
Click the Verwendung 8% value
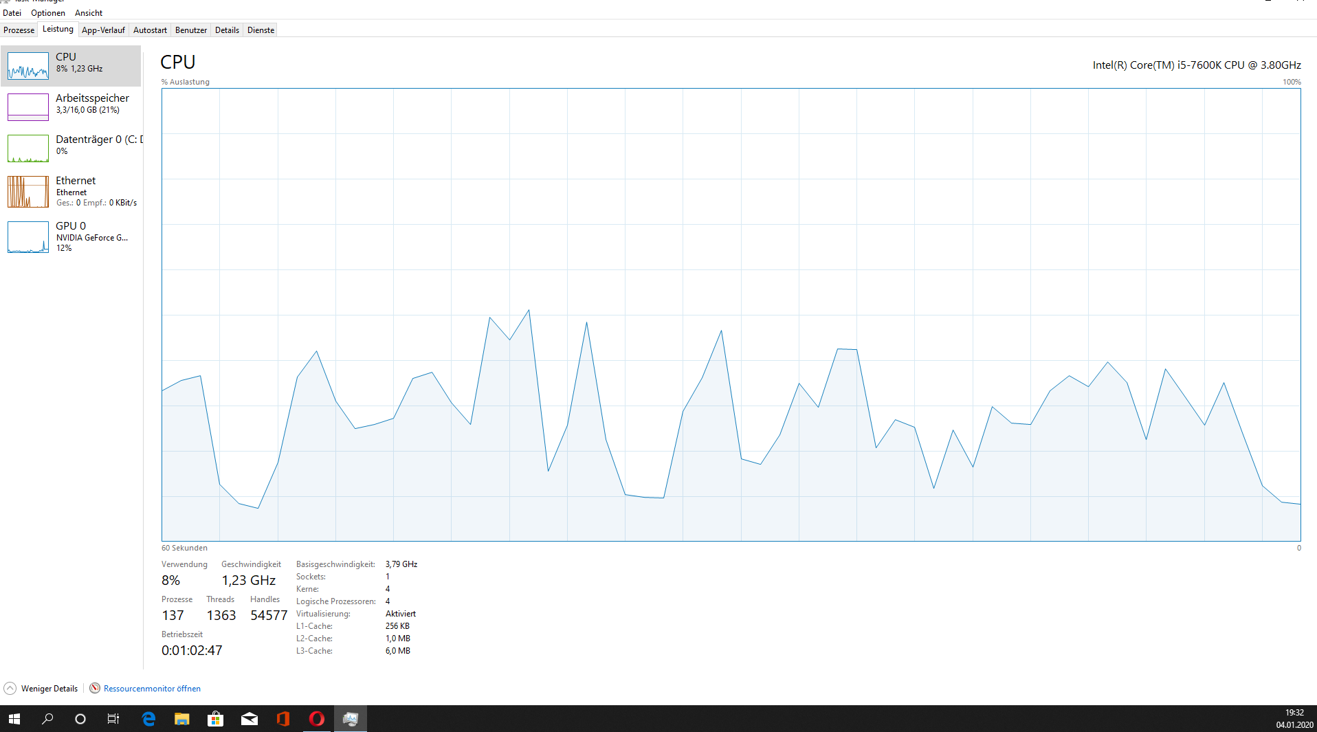point(170,581)
